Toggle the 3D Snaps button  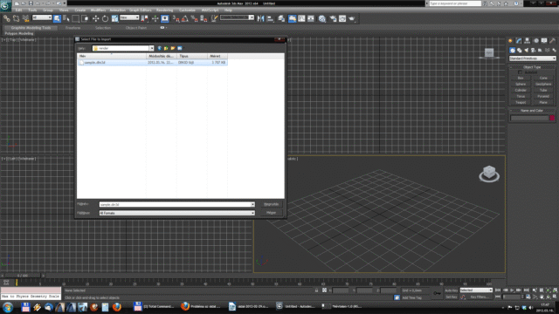tap(176, 18)
